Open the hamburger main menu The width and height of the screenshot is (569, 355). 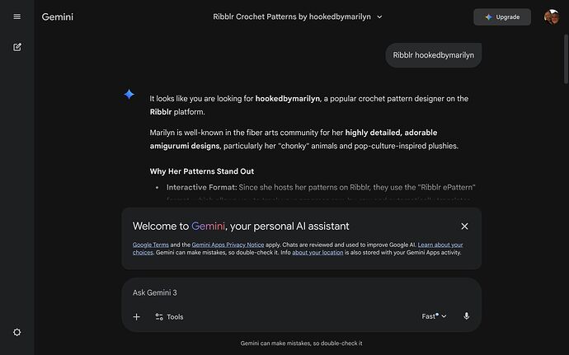(x=16, y=16)
